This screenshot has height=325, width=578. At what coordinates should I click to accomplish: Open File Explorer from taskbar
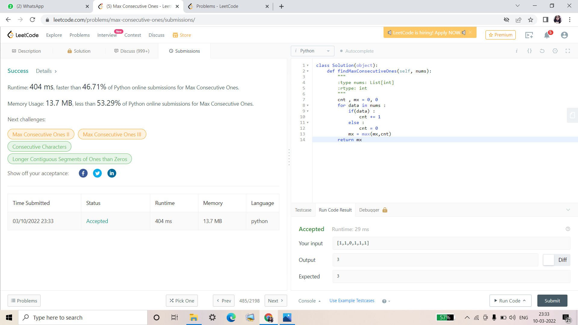193,317
